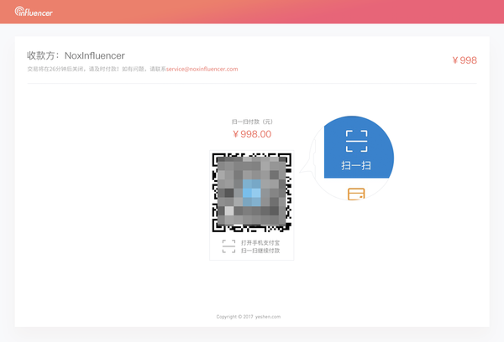
Task: Open the service@noxinfluencer.com email link
Action: pos(202,69)
